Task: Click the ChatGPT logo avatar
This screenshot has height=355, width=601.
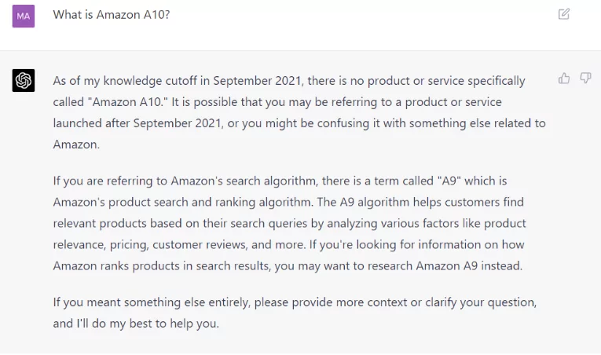Action: click(24, 81)
